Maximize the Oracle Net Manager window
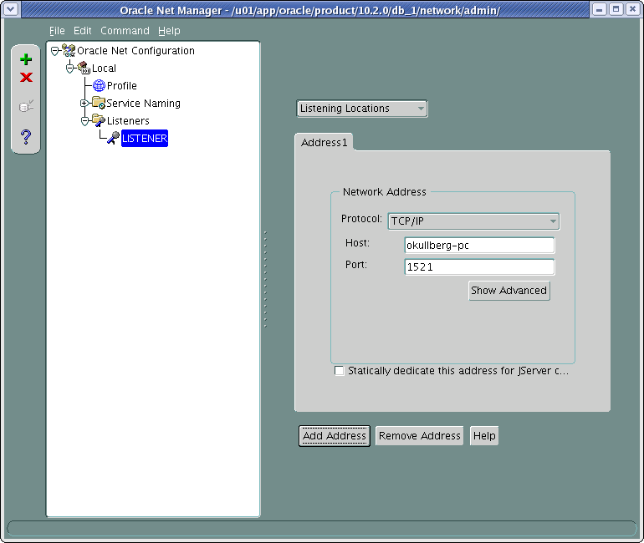 (616, 9)
